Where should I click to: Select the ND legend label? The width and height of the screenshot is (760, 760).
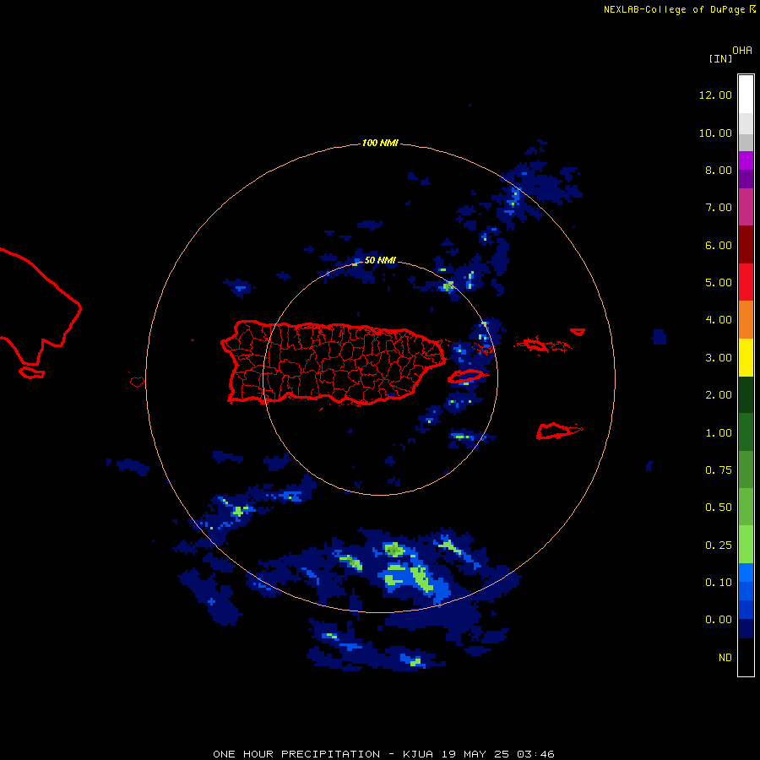pos(725,658)
